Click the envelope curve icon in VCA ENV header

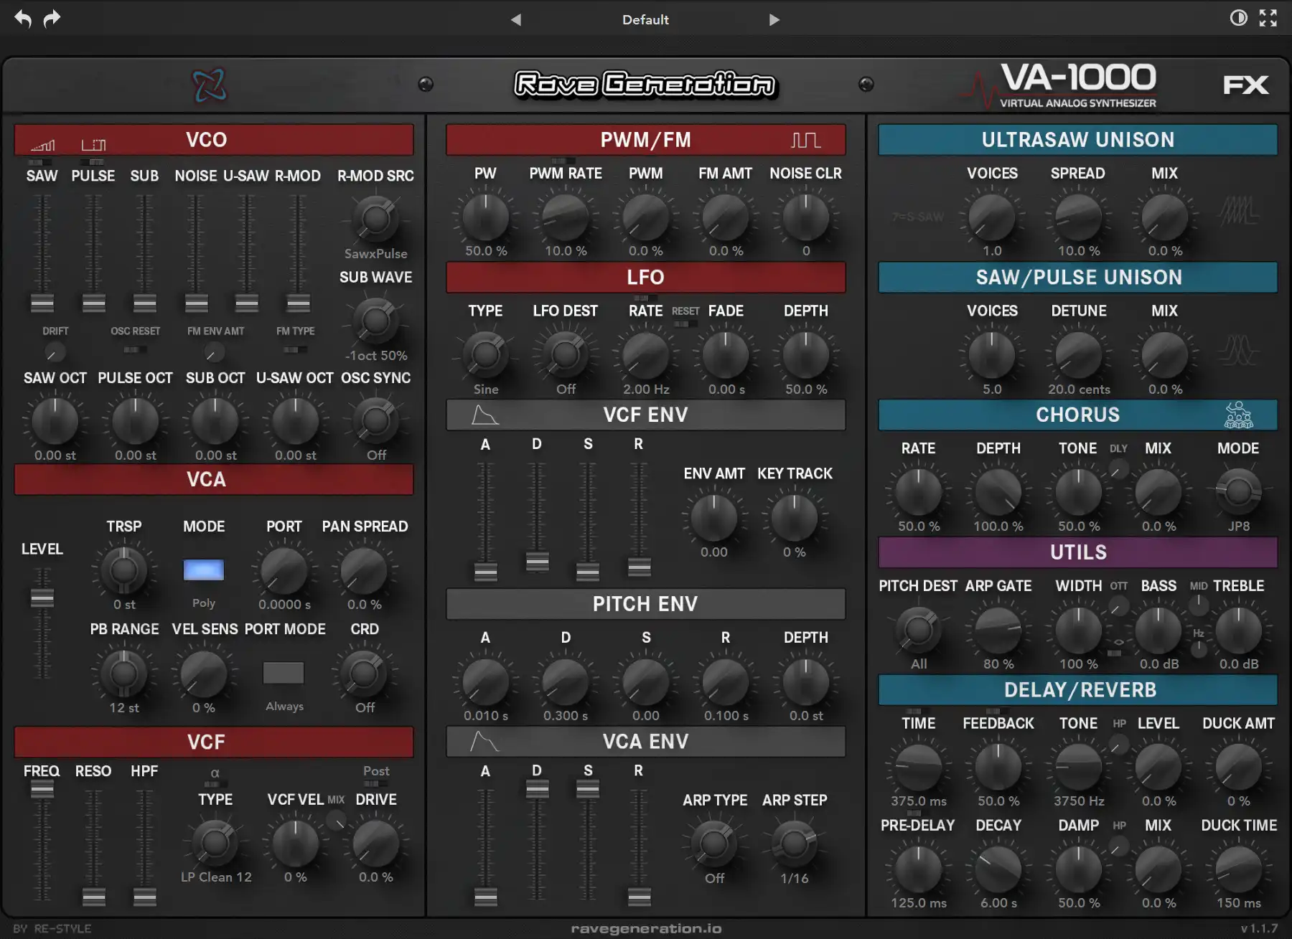point(484,742)
